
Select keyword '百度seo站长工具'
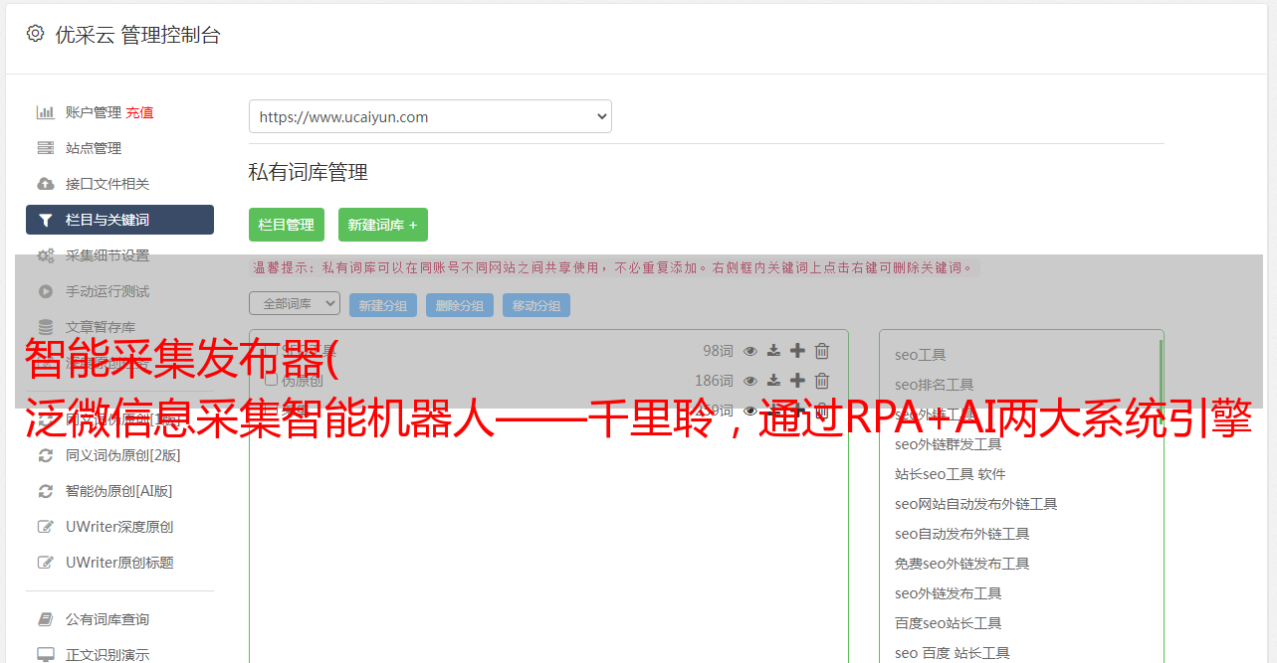949,623
